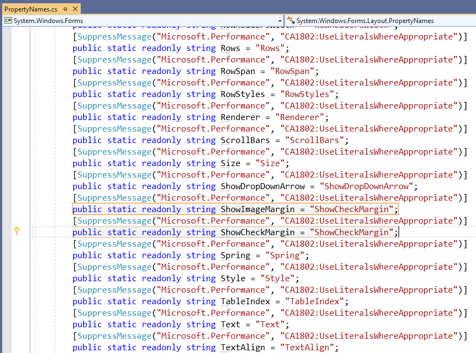The image size is (476, 353).
Task: Close the PropertyNames.cs tab
Action: [75, 9]
